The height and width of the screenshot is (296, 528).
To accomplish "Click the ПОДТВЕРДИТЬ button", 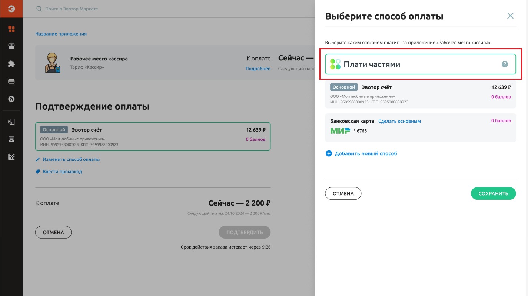I will pos(245,232).
